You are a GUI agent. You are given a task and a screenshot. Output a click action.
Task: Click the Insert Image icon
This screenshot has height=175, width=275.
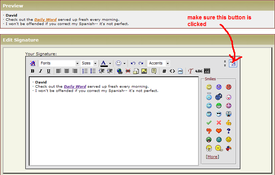(x=144, y=71)
